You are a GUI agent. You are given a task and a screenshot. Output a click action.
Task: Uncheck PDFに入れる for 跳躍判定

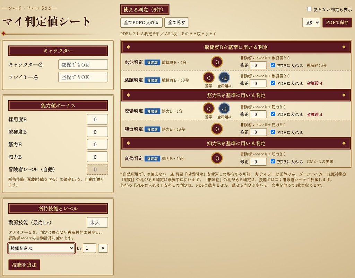273,83
